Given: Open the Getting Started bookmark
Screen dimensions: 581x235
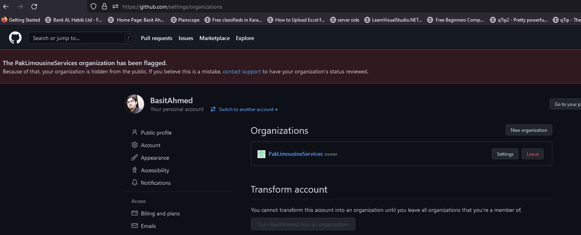Looking at the screenshot, I should click(x=21, y=20).
